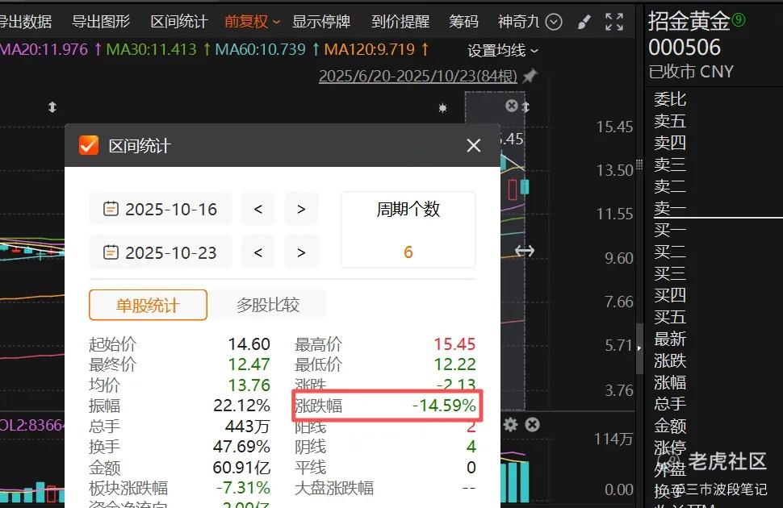Remove volume indicator with circled X icon
The image size is (783, 508).
coord(532,425)
